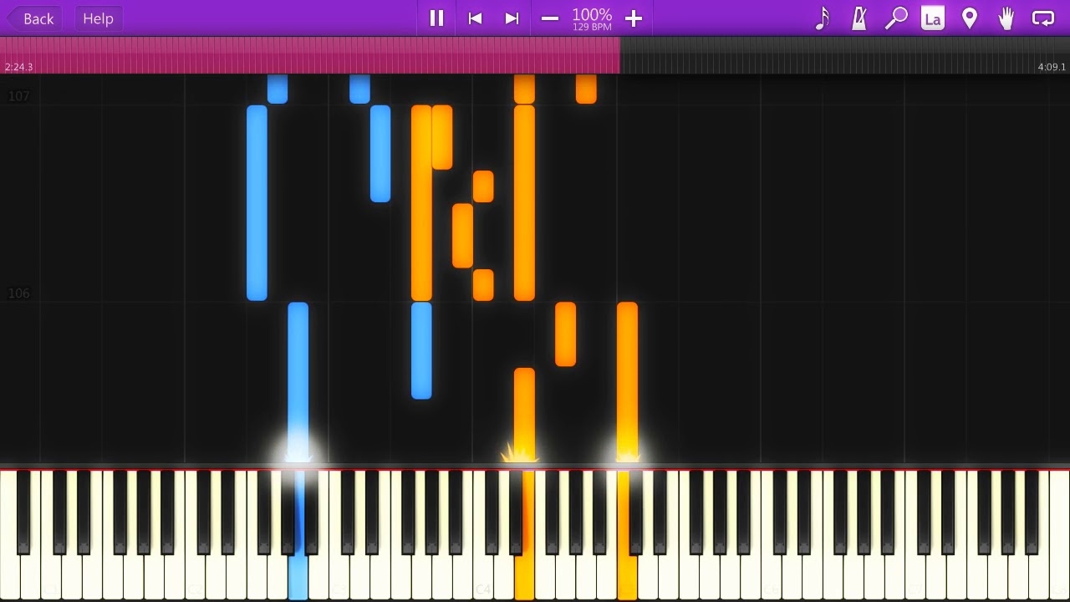This screenshot has width=1070, height=602.
Task: Seek within the pink song progress bar
Action: 309,55
